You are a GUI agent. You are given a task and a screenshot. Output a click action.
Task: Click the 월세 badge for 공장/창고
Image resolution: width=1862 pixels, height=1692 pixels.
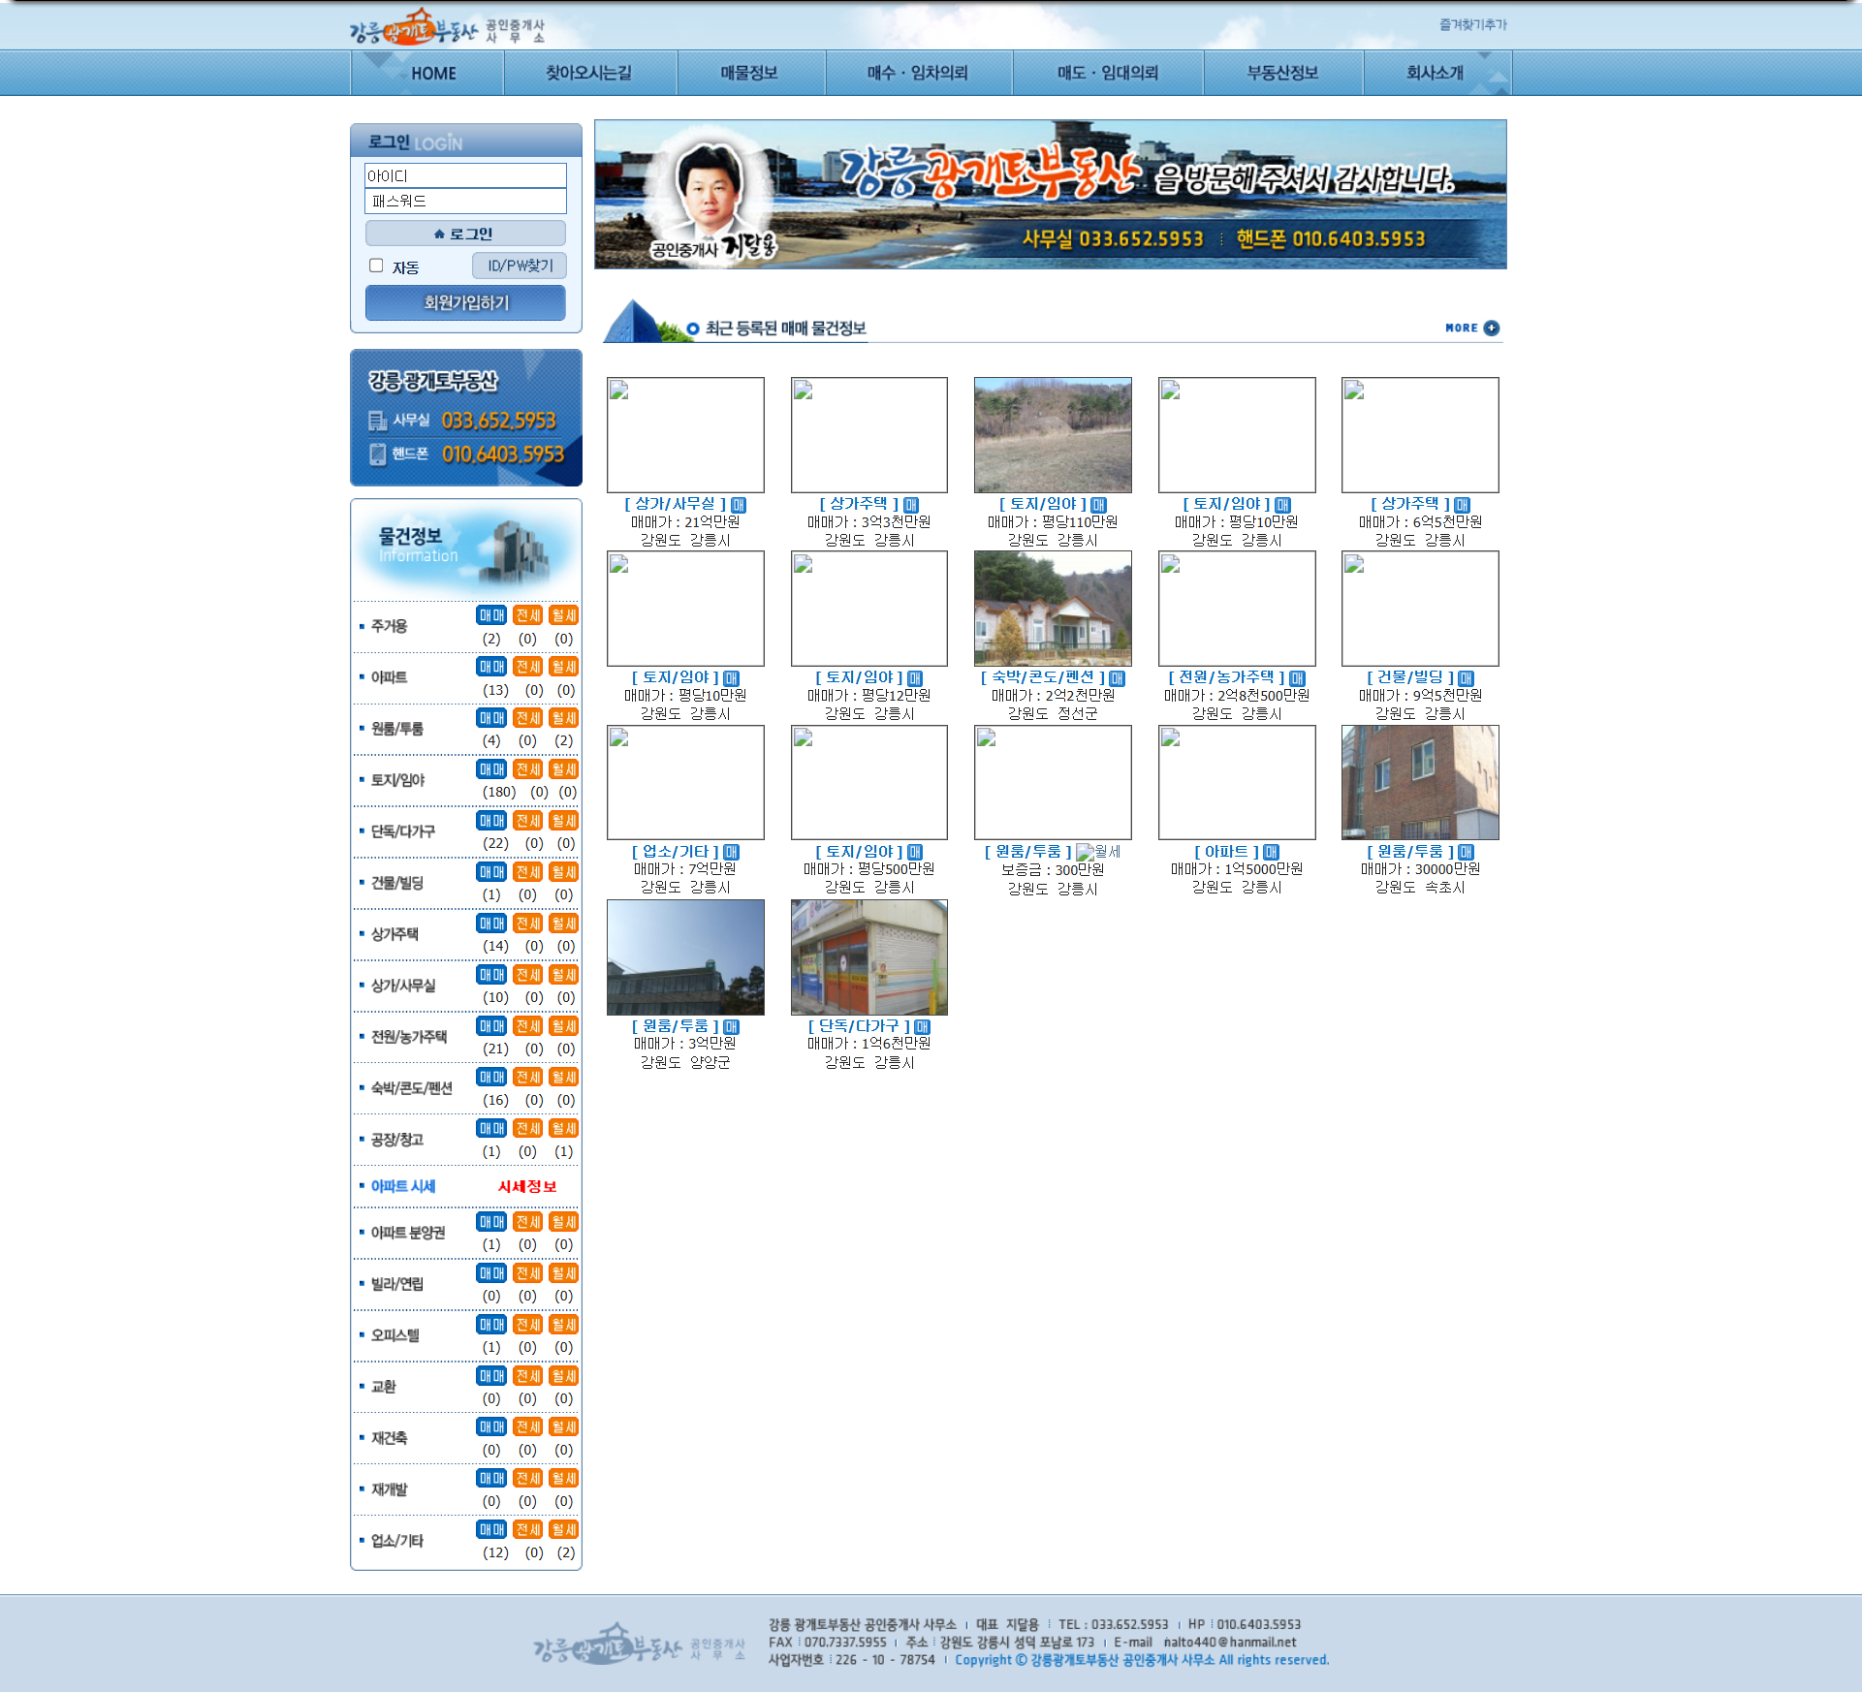[x=564, y=1128]
